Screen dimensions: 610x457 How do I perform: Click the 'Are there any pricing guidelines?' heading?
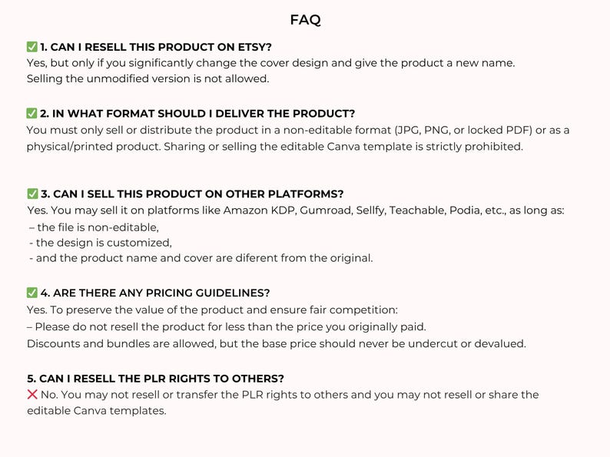155,293
